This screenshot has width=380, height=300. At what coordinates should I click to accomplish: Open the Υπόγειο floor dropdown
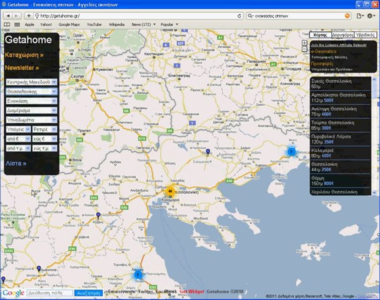coord(18,130)
